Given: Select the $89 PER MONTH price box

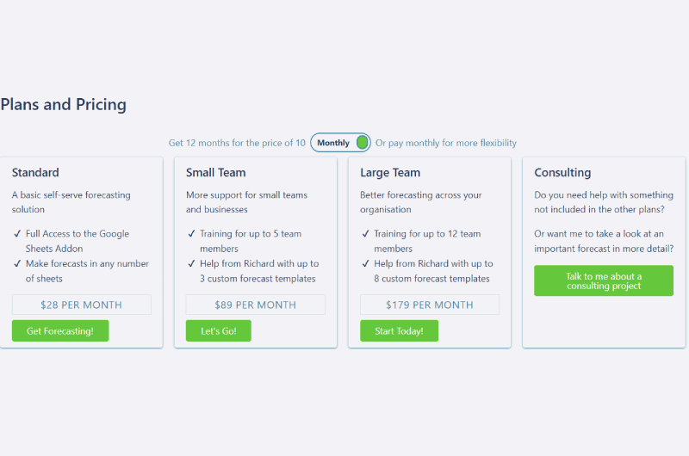Looking at the screenshot, I should click(255, 305).
